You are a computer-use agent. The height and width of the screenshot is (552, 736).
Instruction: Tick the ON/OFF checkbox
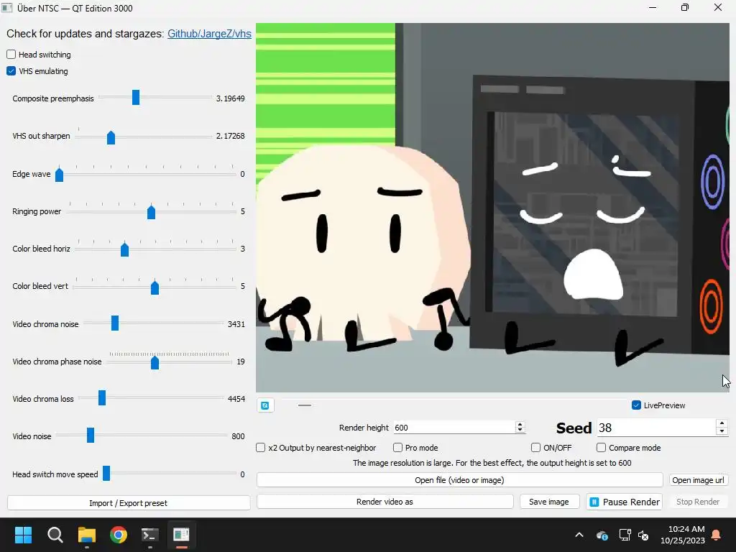click(535, 448)
